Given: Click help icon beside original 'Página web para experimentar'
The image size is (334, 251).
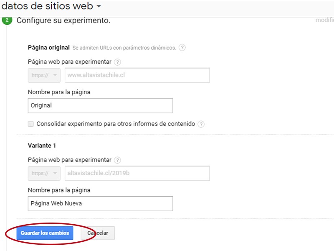Looking at the screenshot, I should [x=118, y=62].
